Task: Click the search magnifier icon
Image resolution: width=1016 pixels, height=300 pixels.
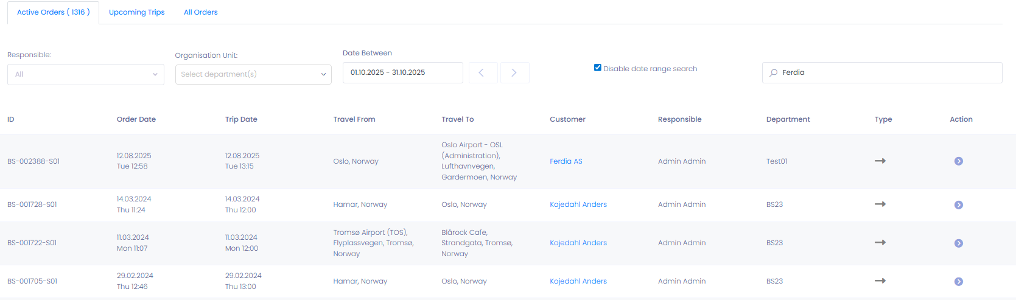Action: 774,73
